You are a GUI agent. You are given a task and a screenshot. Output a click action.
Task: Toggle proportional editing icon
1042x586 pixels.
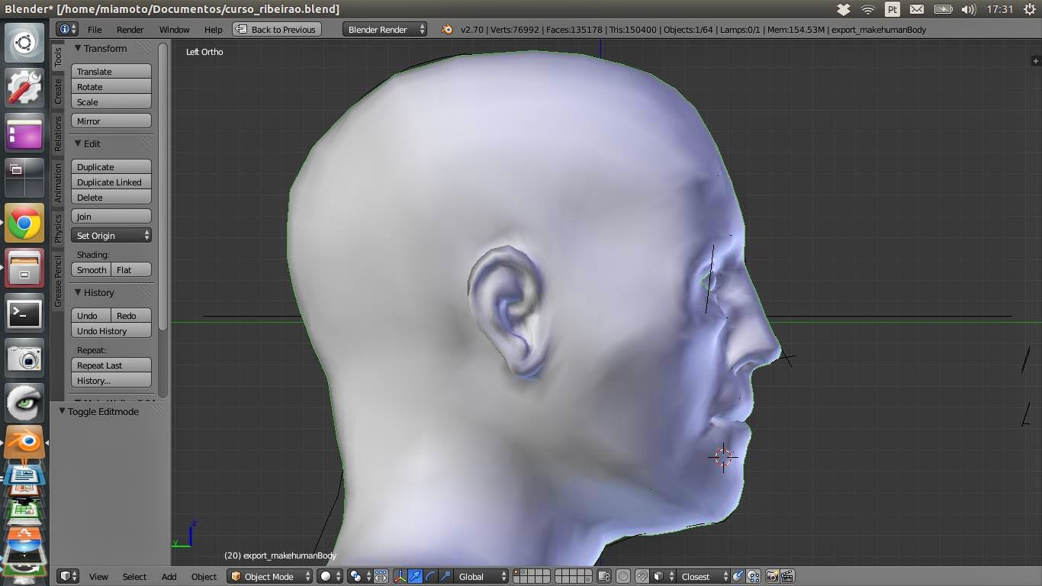[623, 576]
